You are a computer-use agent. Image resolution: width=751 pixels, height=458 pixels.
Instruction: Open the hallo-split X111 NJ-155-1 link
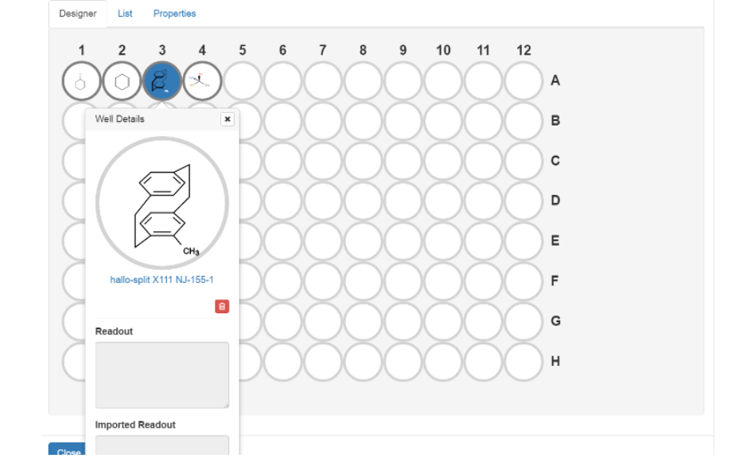tap(162, 280)
